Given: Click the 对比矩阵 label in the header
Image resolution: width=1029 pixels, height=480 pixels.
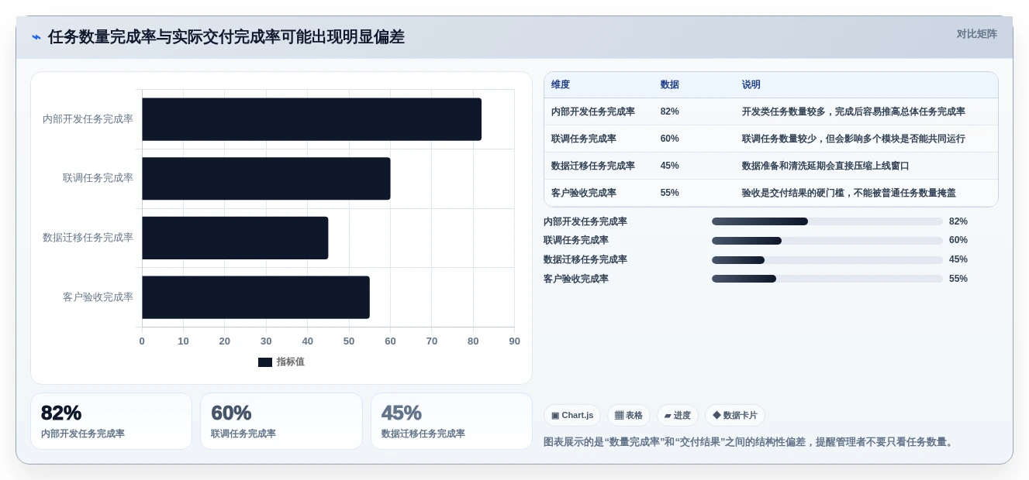Looking at the screenshot, I should tap(976, 34).
